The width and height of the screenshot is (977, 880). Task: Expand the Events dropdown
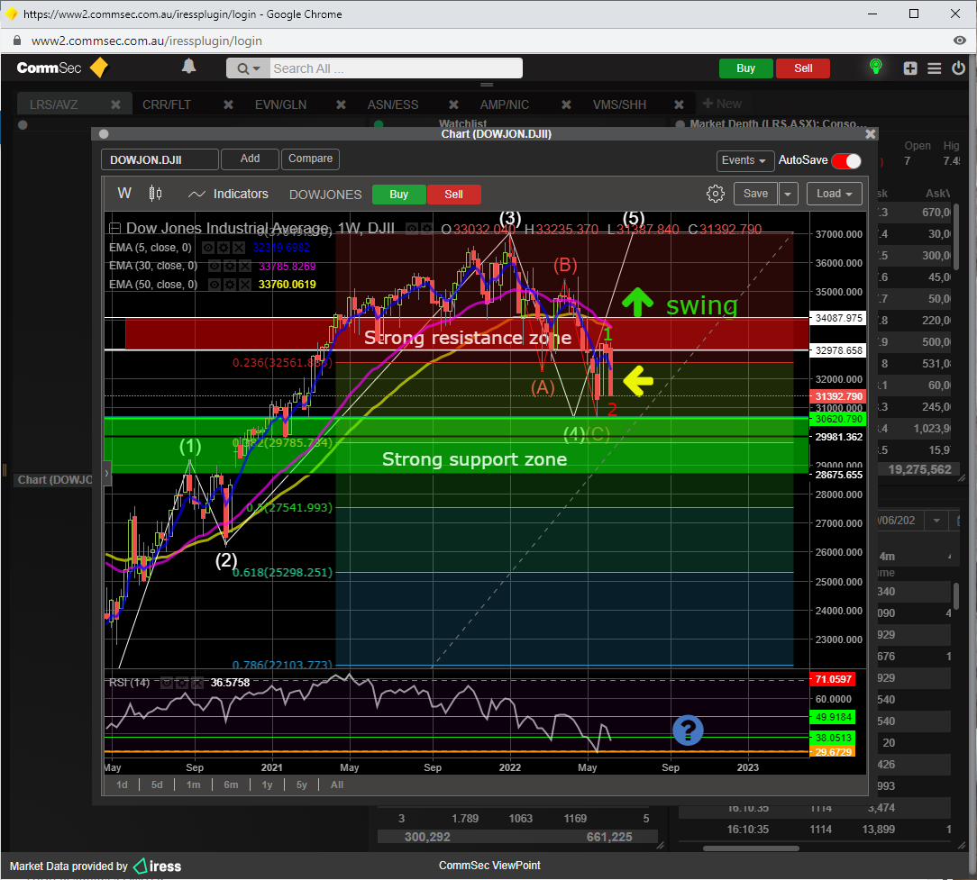[744, 160]
